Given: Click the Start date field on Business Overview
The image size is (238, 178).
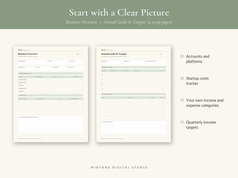Looking at the screenshot, I should click(x=76, y=62).
